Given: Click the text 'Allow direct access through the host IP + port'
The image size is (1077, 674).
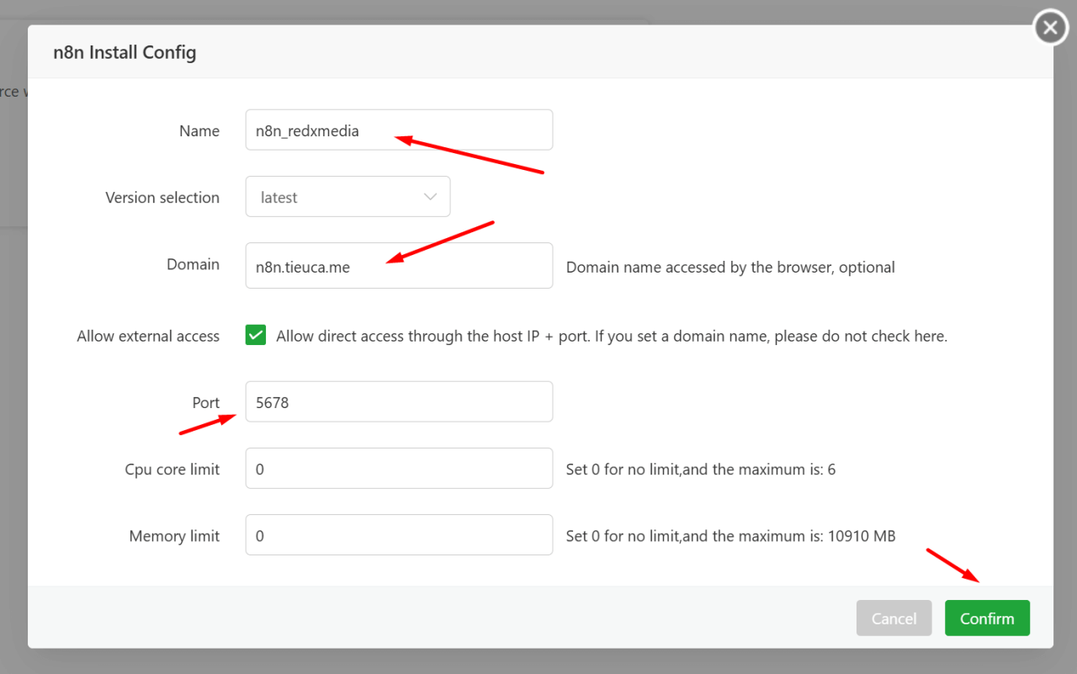Looking at the screenshot, I should 433,336.
